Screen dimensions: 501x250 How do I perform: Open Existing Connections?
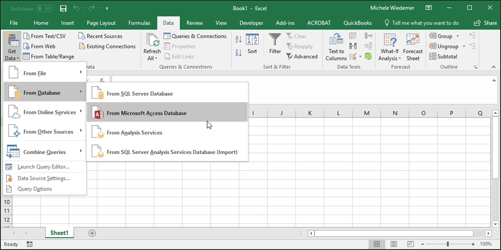tap(107, 46)
